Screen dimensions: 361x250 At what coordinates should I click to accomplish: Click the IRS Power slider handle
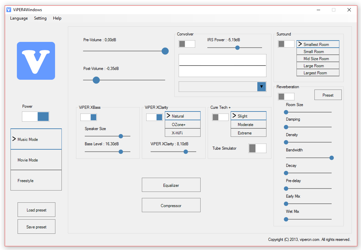[237, 47]
